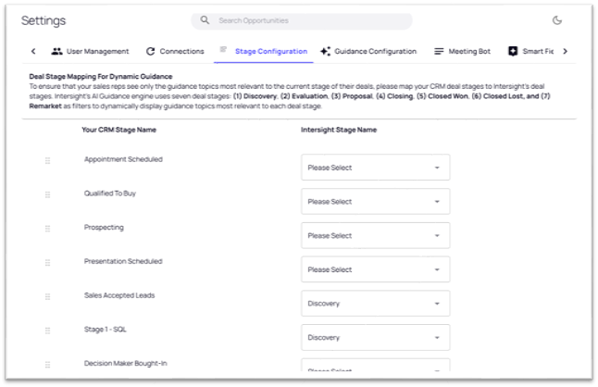Screen dimensions: 598x387
Task: Click 'Sales Accepted Leads' stage name
Action: click(x=119, y=295)
